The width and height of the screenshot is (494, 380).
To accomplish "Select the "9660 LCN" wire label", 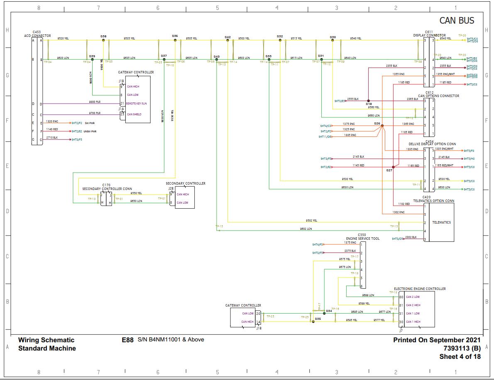I will click(374, 116).
